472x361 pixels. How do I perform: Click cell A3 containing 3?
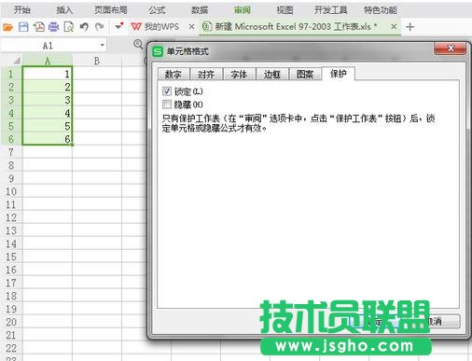coord(48,100)
